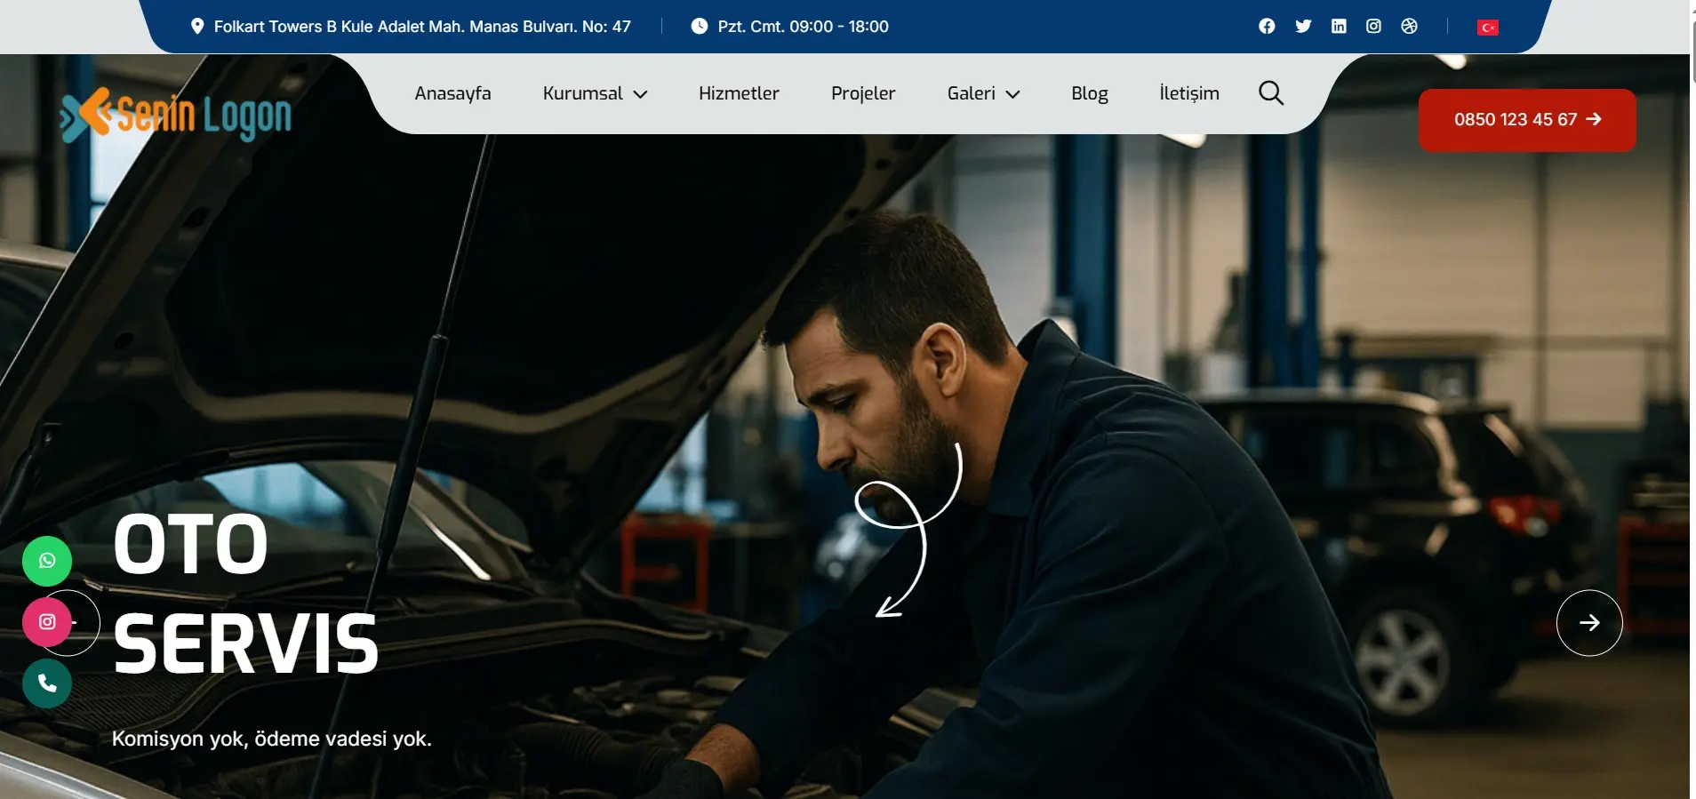Visit the LinkedIn icon link
The image size is (1696, 799).
coord(1339,27)
